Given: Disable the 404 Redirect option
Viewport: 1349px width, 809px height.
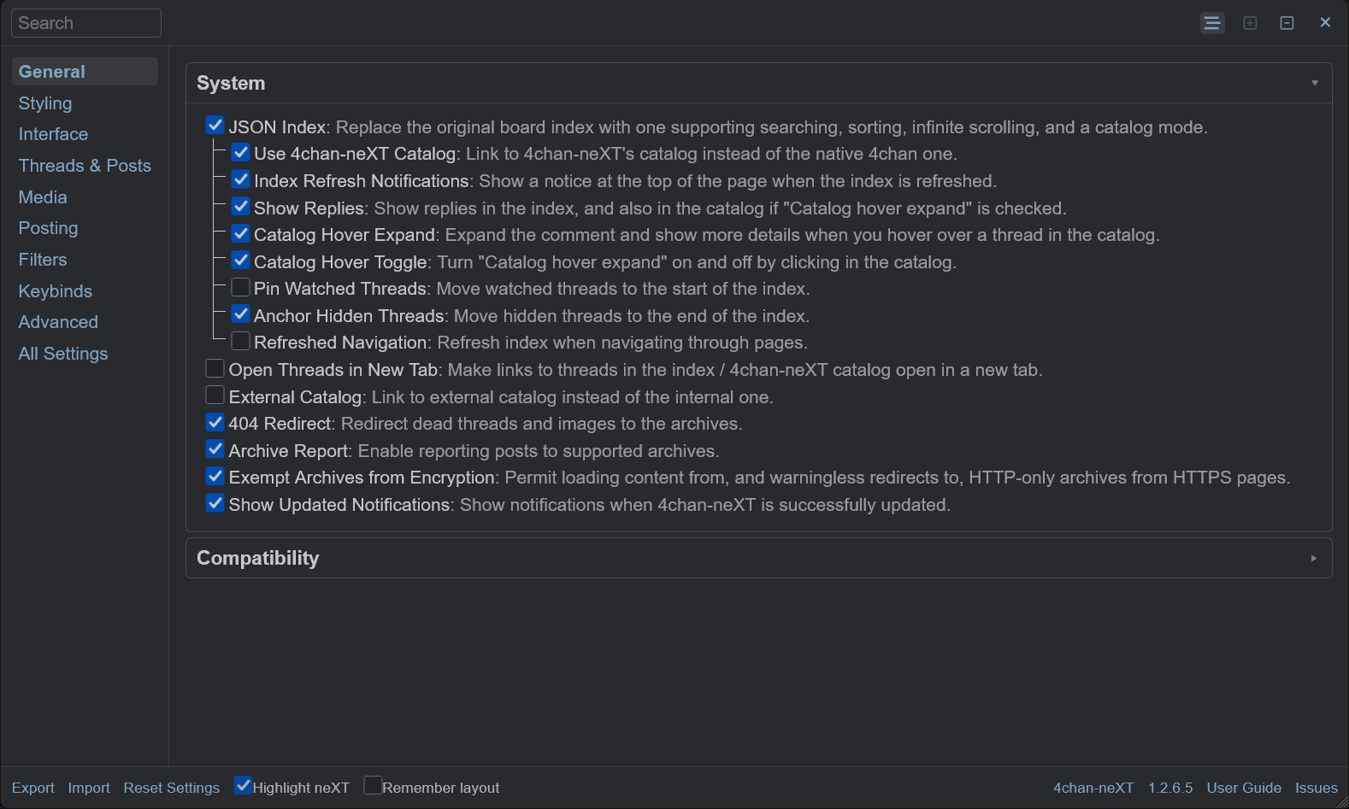Looking at the screenshot, I should [x=215, y=422].
